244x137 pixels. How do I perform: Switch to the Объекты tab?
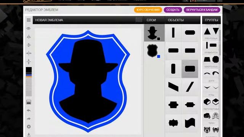[176, 20]
